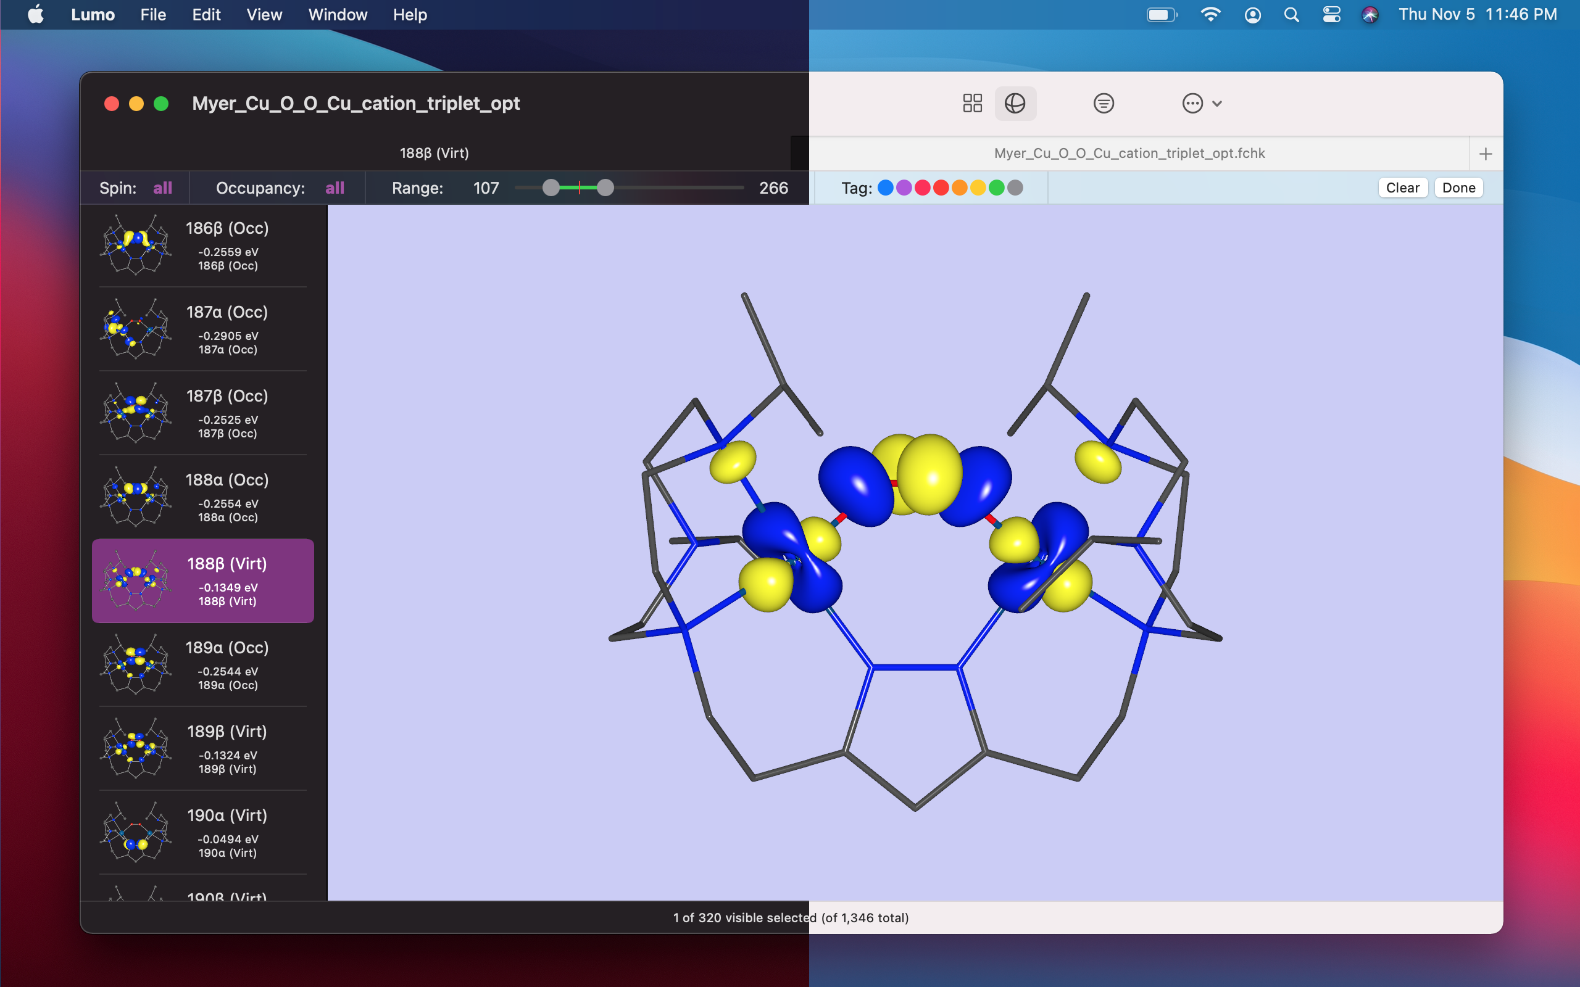This screenshot has height=987, width=1580.
Task: Select the blue tag color
Action: tap(885, 188)
